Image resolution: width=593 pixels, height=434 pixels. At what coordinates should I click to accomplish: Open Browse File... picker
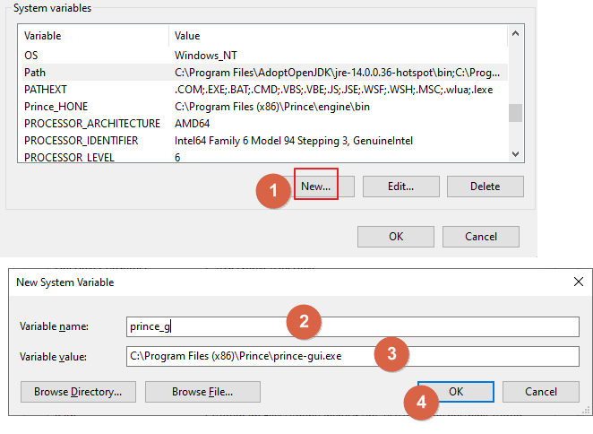[x=202, y=392]
